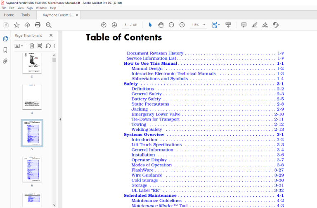The height and width of the screenshot is (208, 317).
Task: Open the fit page options dropdown arrow
Action: [219, 25]
